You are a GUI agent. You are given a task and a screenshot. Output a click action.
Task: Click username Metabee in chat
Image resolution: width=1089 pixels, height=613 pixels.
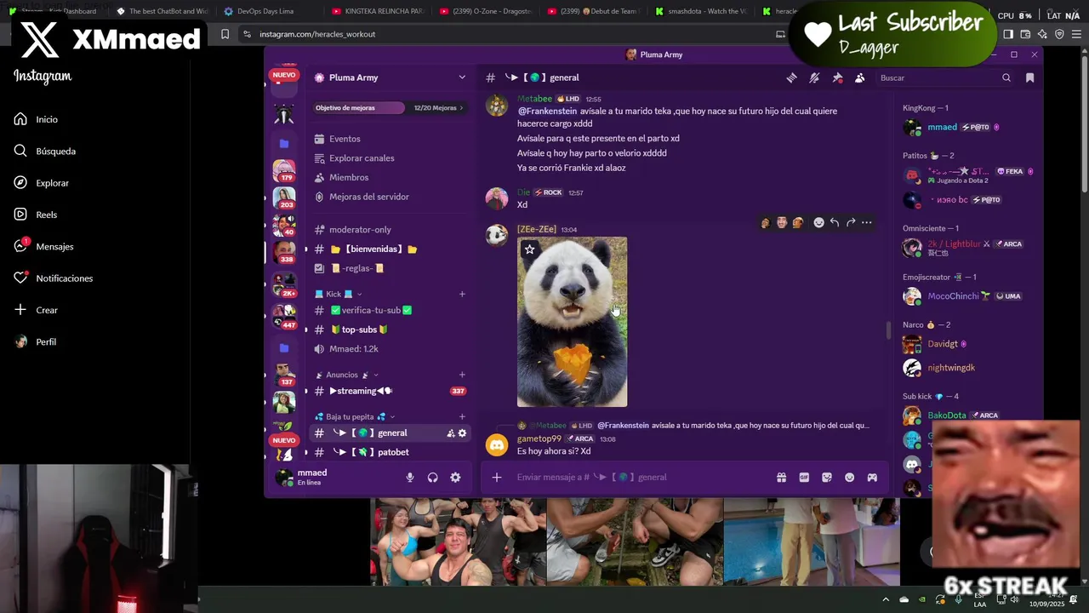[x=534, y=99]
